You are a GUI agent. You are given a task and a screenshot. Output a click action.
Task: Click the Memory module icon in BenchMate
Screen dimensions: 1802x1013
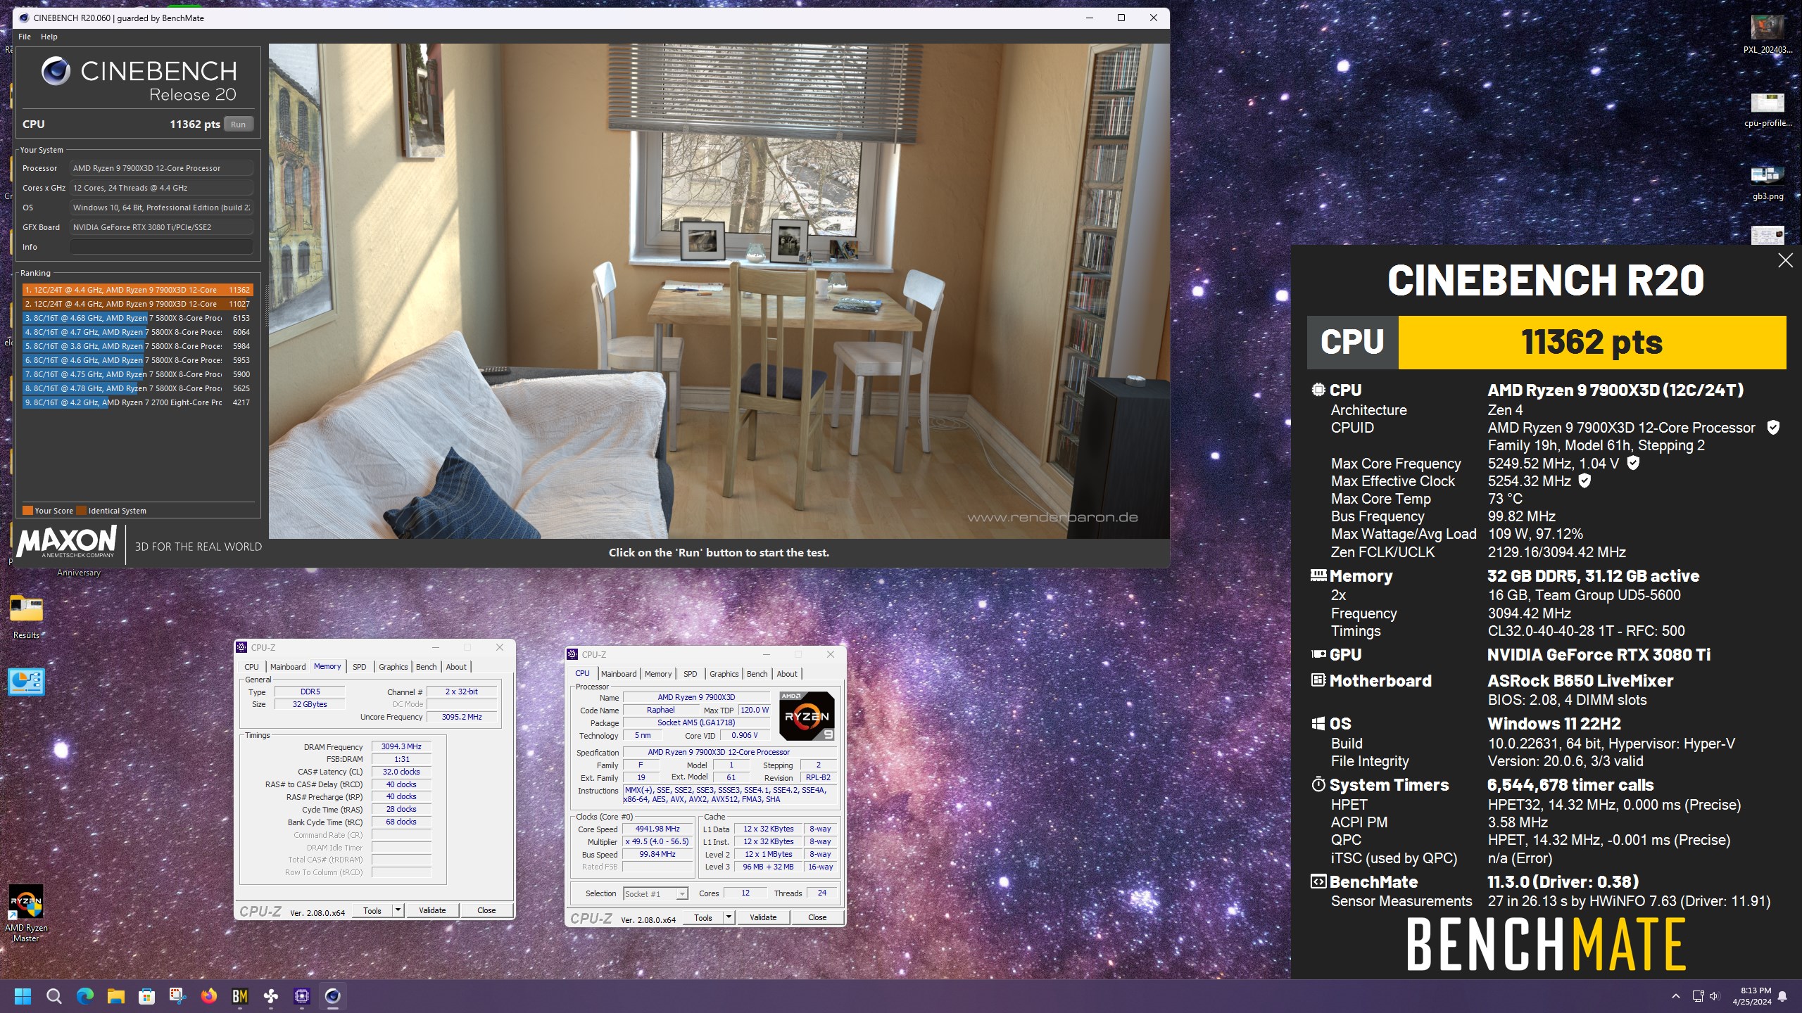1318,575
